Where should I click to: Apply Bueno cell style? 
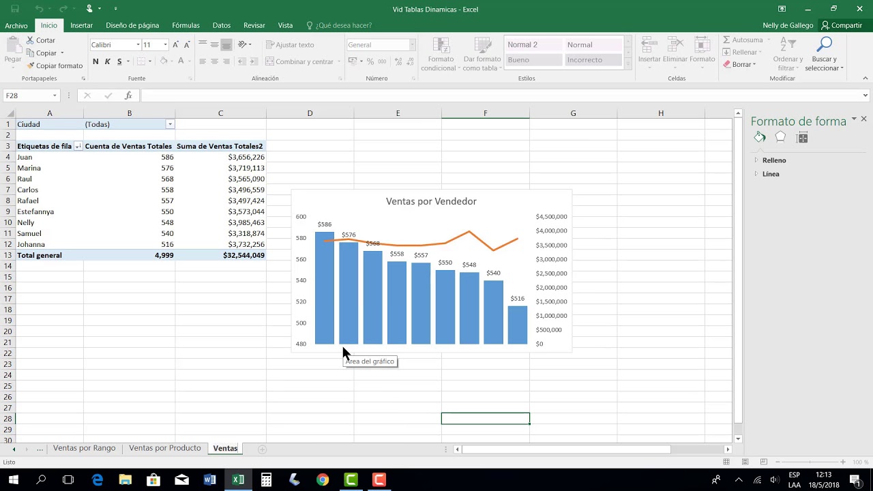point(533,59)
